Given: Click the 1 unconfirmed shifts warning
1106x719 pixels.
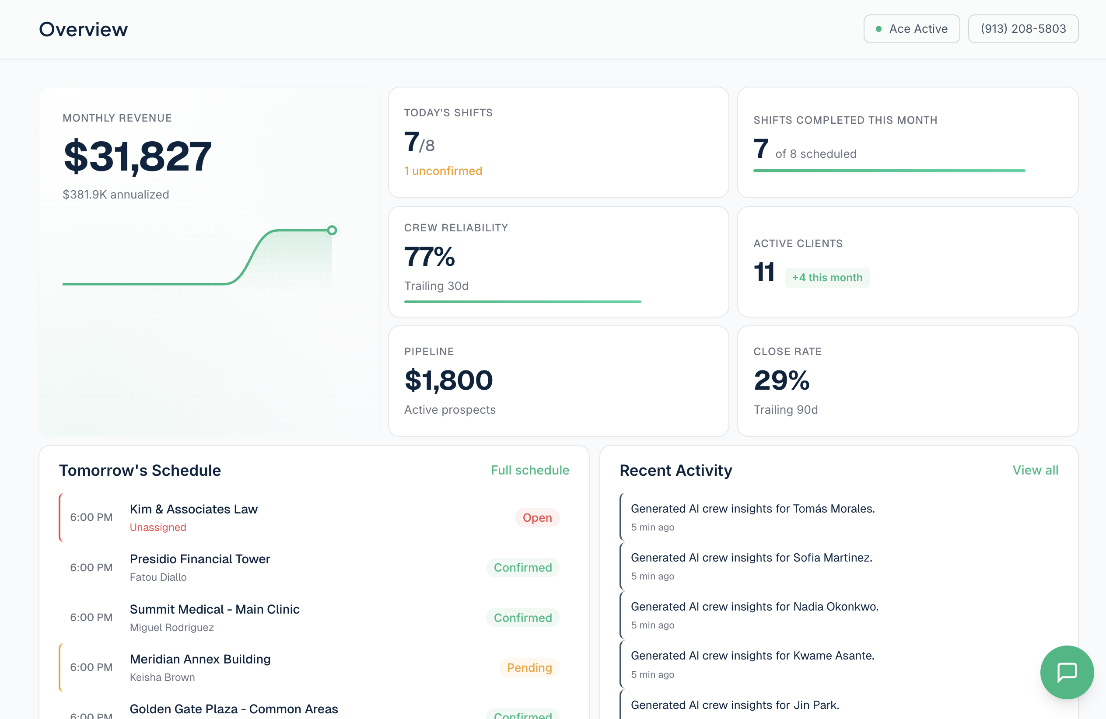Looking at the screenshot, I should click(x=443, y=171).
